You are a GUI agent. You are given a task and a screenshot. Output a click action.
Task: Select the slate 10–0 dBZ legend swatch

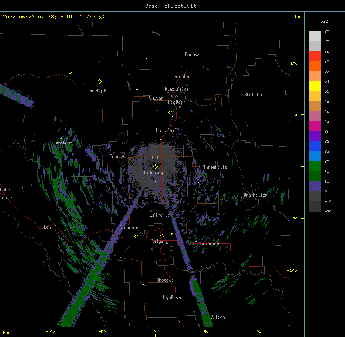point(315,187)
